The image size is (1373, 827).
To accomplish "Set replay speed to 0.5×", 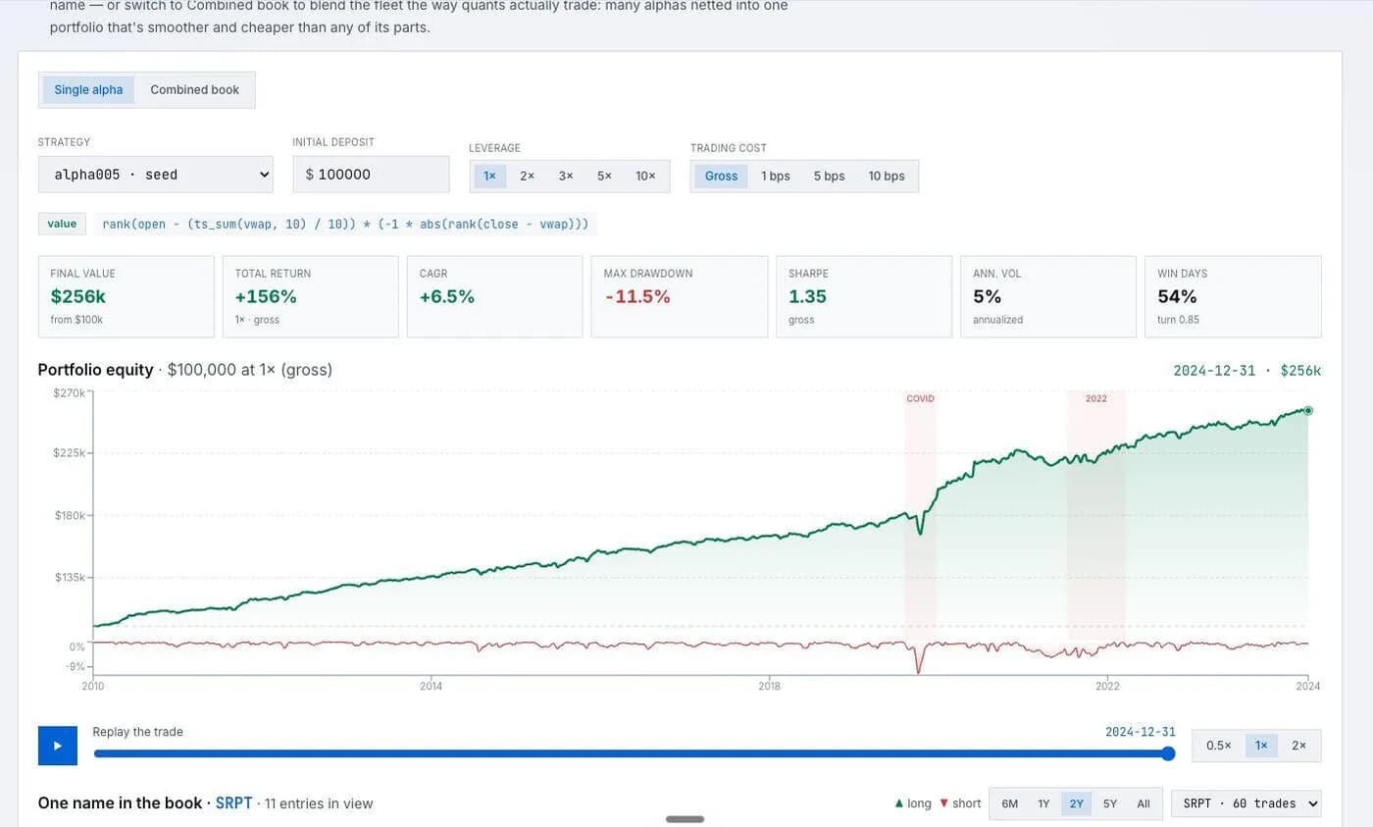I will tap(1218, 746).
